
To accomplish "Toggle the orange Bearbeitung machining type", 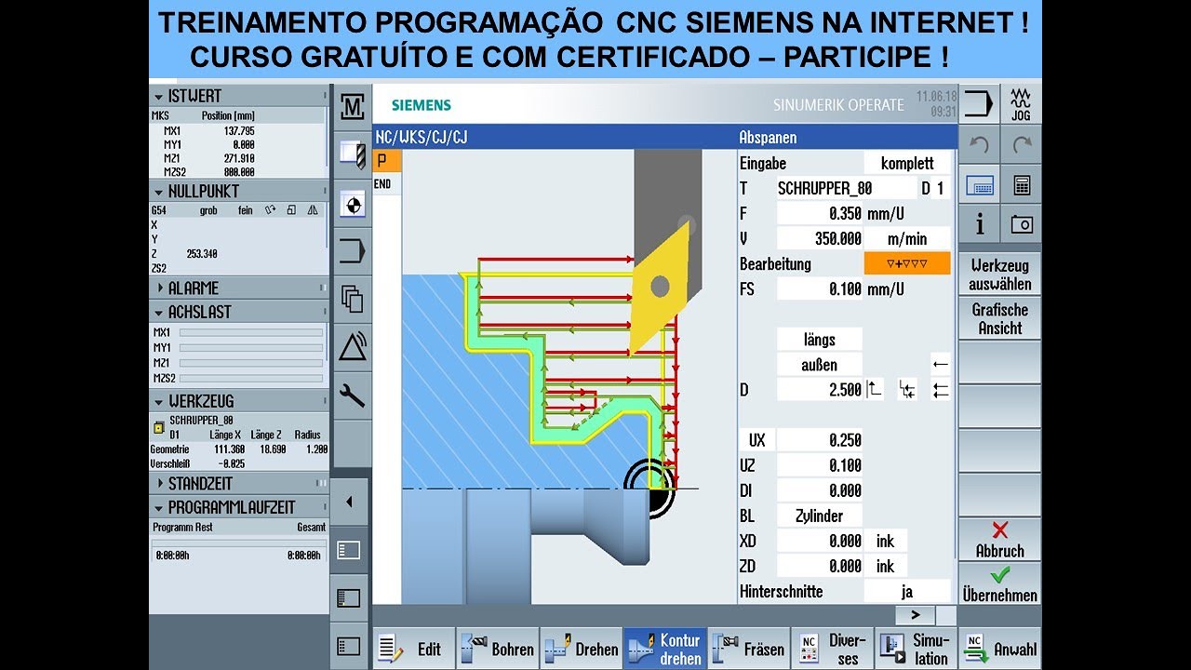I will pyautogui.click(x=907, y=263).
